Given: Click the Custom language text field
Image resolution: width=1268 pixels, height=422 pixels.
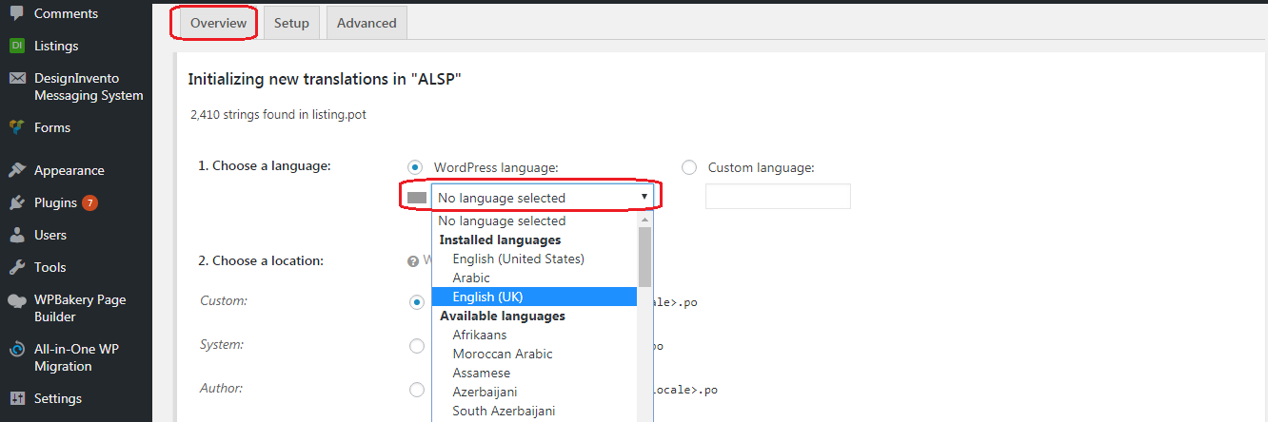Looking at the screenshot, I should pyautogui.click(x=778, y=197).
